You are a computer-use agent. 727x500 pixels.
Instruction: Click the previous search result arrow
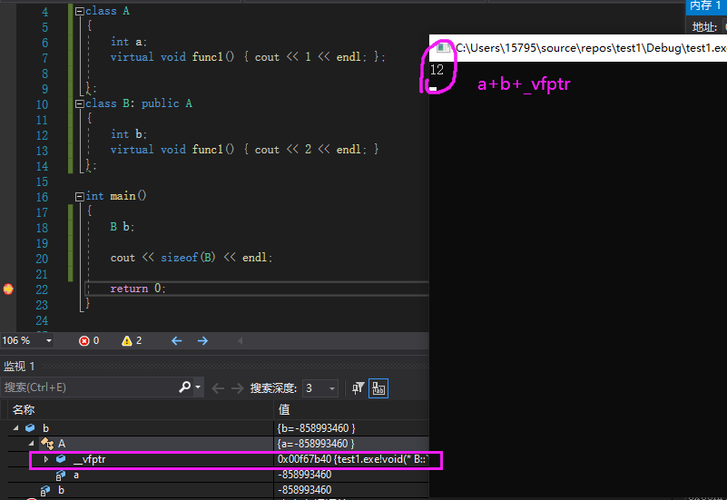coord(218,387)
